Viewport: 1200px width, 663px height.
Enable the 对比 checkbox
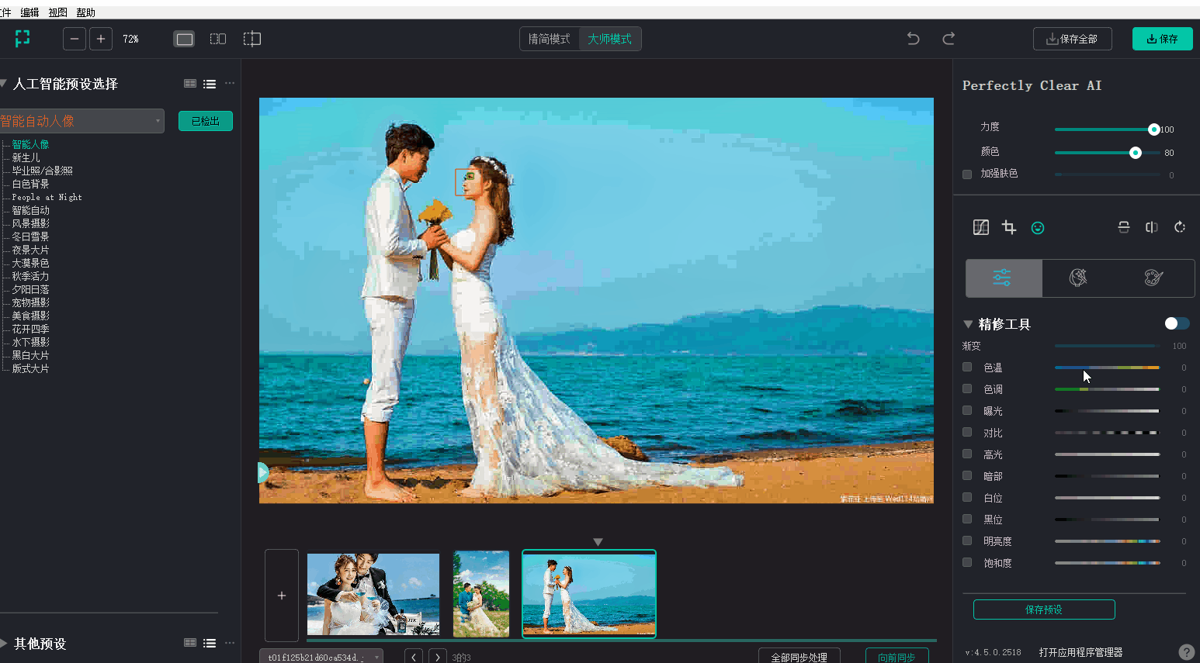pos(967,432)
